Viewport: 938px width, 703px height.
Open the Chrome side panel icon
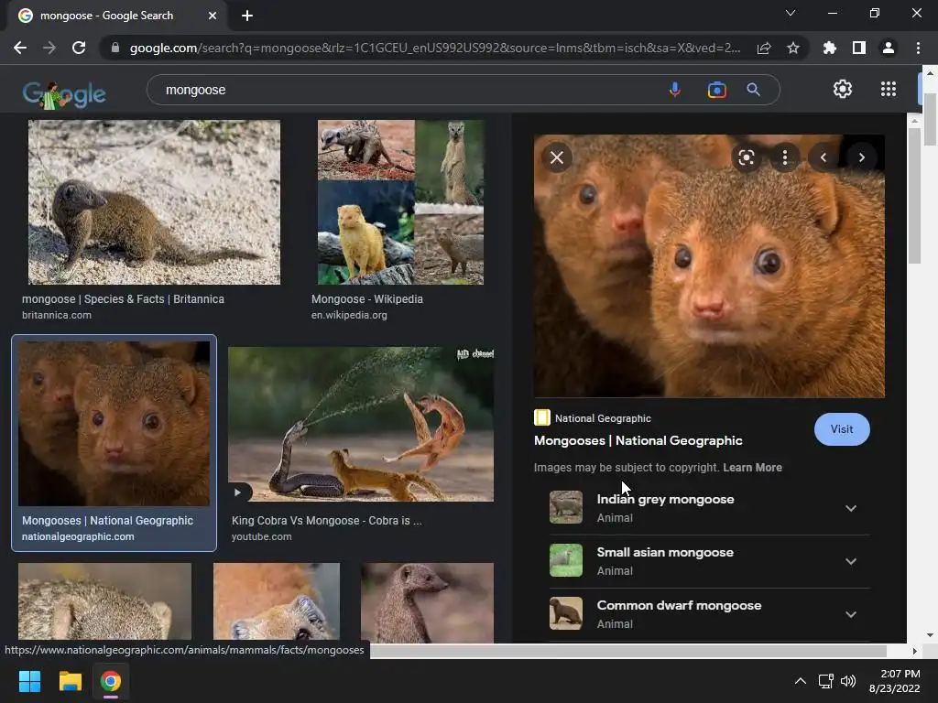(859, 48)
